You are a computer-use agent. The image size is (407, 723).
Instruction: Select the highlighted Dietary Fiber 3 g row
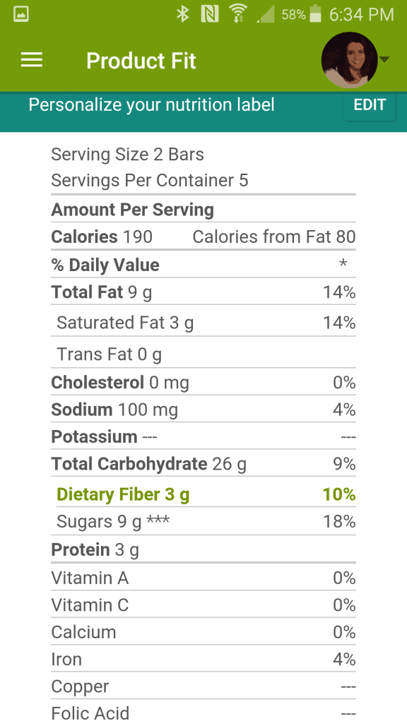point(203,494)
